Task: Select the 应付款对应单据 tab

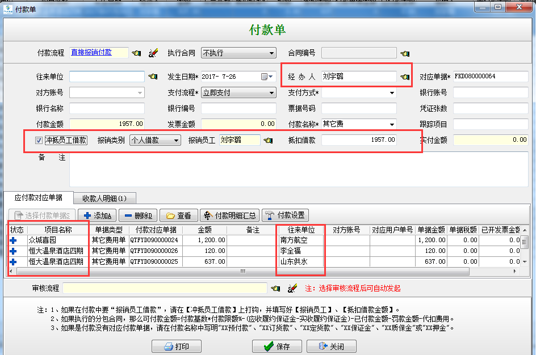Action: pyautogui.click(x=38, y=198)
